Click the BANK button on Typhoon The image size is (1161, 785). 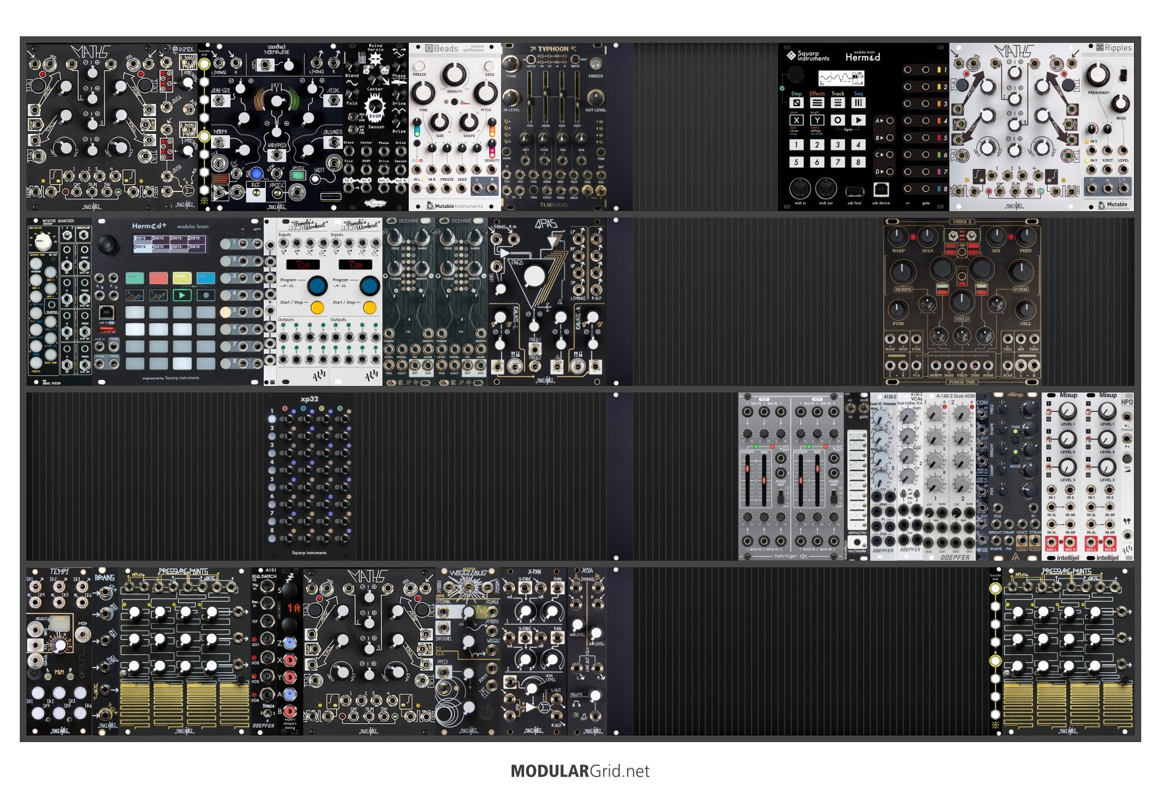point(507,150)
